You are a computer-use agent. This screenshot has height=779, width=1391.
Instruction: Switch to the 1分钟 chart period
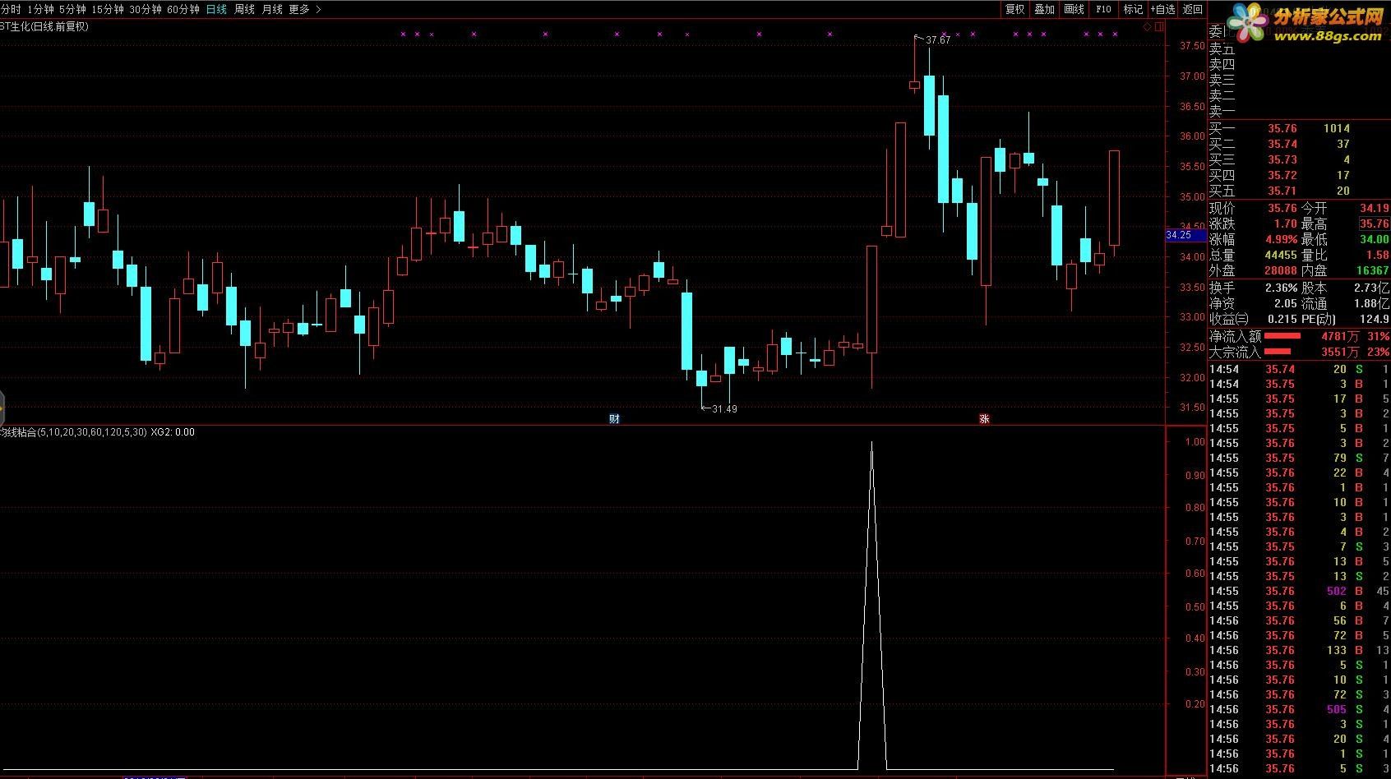pyautogui.click(x=40, y=9)
